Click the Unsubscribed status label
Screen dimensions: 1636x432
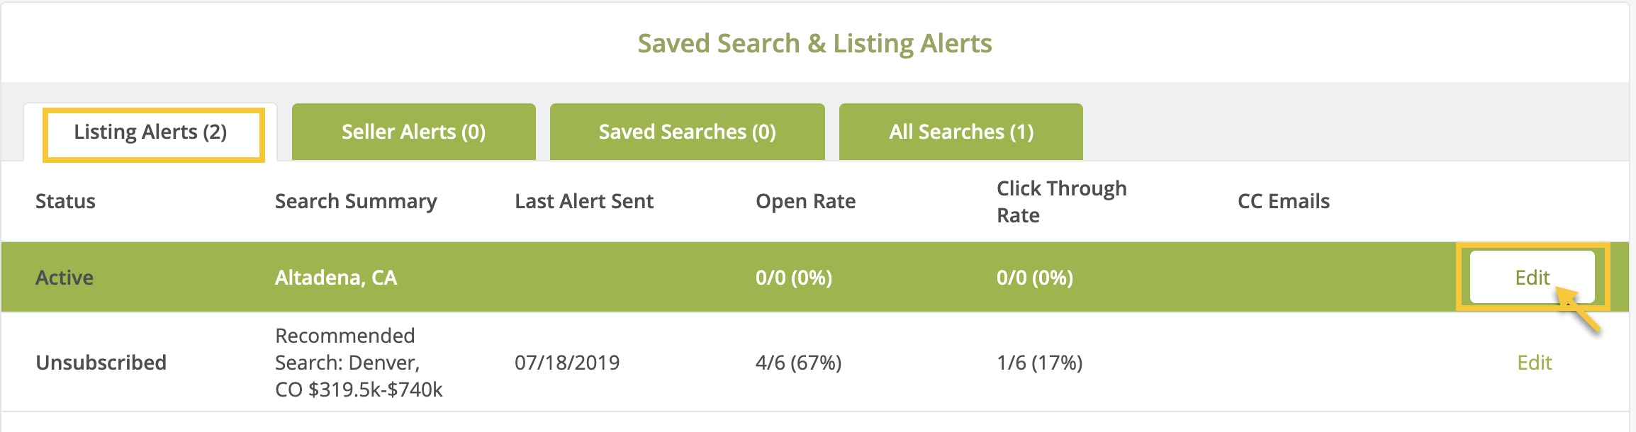[101, 363]
